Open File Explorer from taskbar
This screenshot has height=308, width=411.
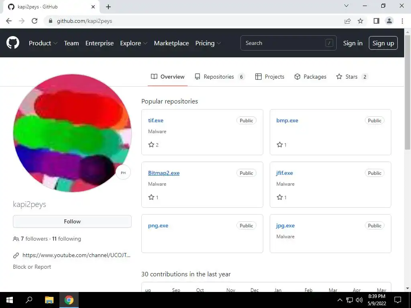tap(49, 300)
